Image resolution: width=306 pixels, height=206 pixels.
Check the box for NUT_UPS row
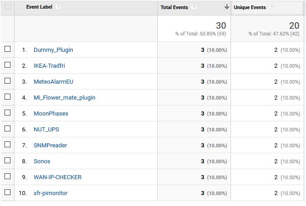pos(7,129)
